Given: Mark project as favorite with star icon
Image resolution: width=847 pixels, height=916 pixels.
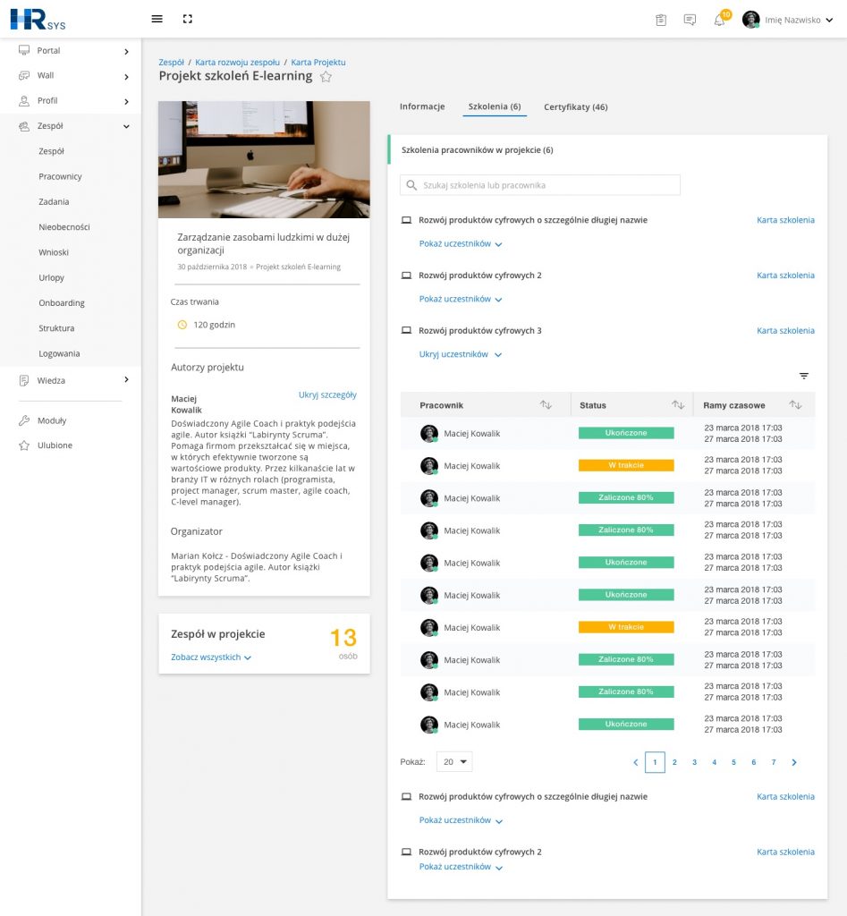Looking at the screenshot, I should [326, 77].
